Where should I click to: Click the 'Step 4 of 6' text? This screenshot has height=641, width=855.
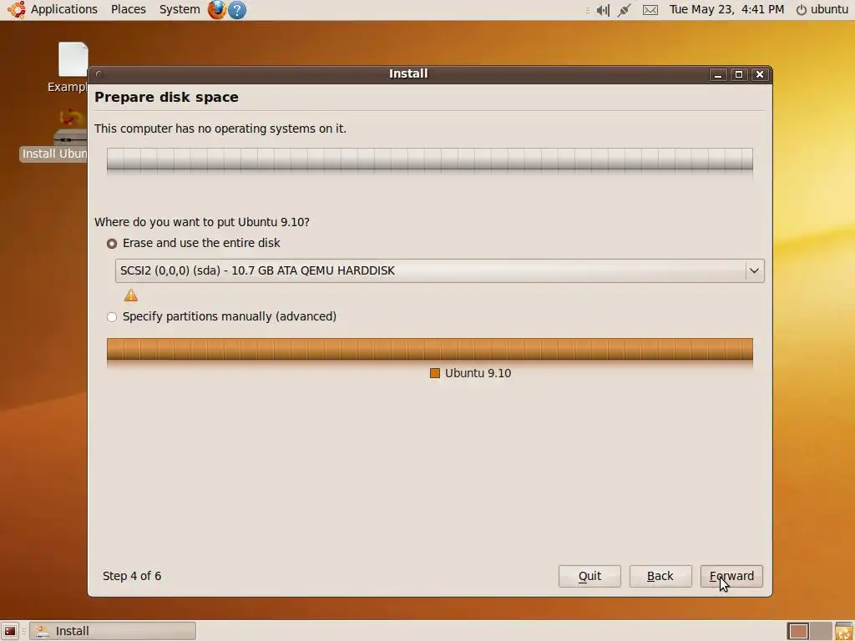[x=132, y=576]
